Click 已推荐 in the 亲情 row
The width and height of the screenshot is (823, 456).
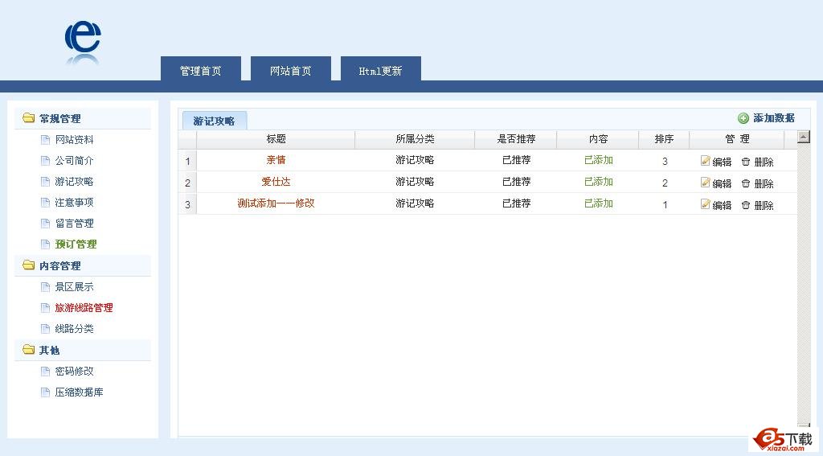(517, 160)
